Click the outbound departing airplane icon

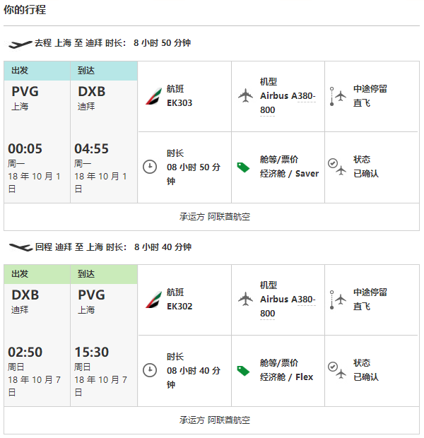[x=20, y=44]
